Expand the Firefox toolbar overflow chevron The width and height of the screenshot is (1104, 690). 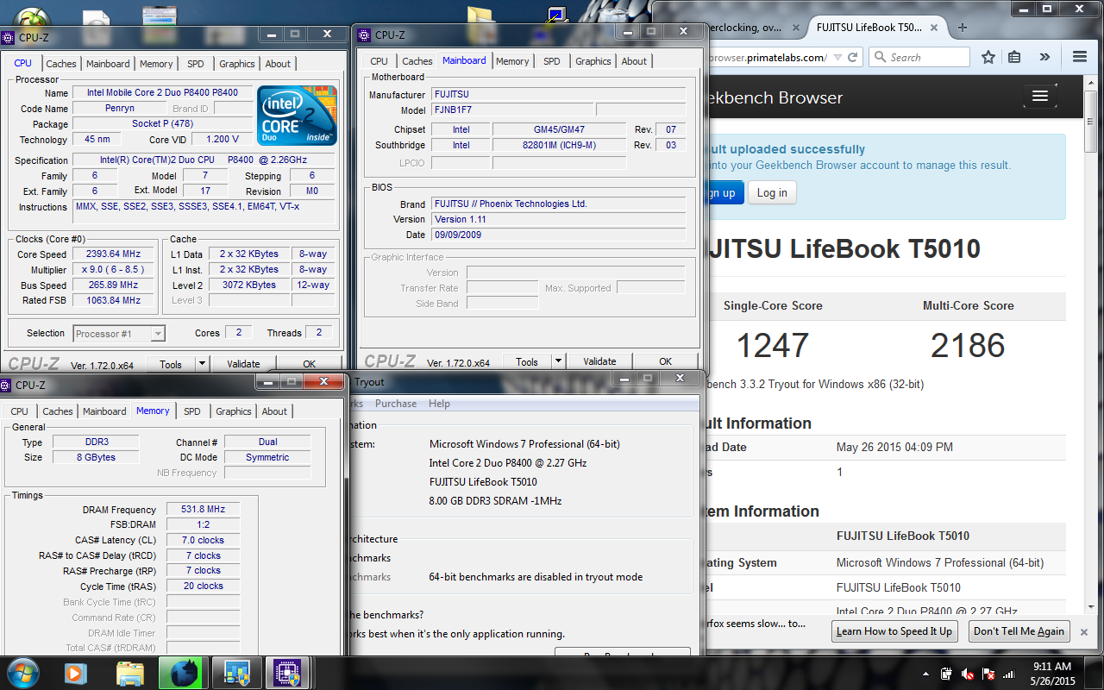(x=1044, y=57)
